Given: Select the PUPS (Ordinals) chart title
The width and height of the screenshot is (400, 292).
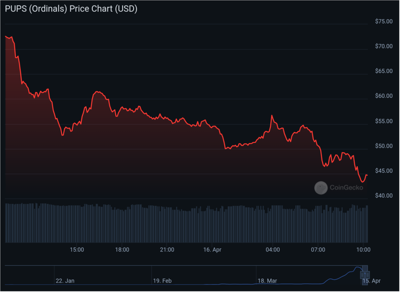Looking at the screenshot, I should 71,8.
